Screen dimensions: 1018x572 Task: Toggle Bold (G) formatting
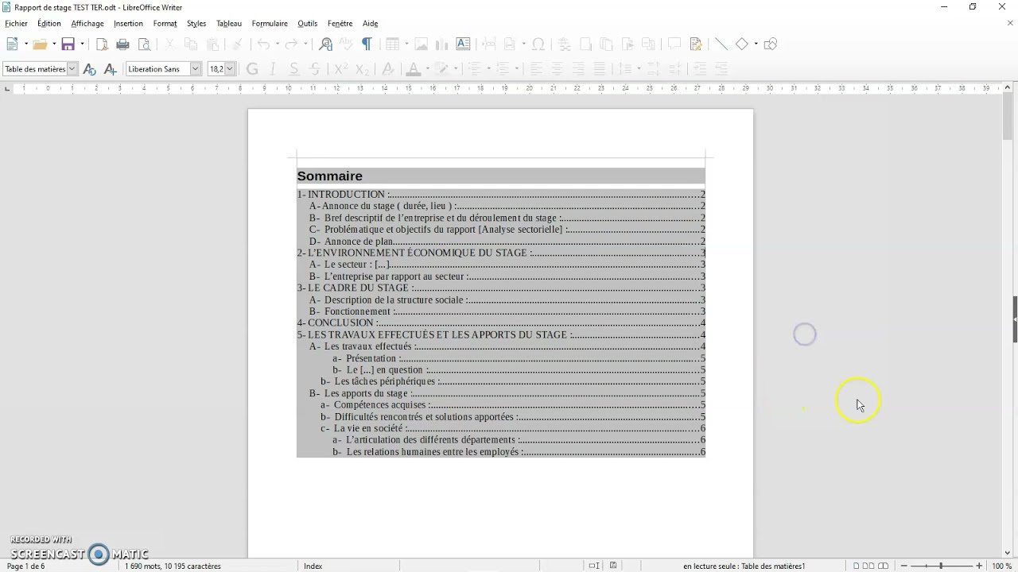coord(253,69)
